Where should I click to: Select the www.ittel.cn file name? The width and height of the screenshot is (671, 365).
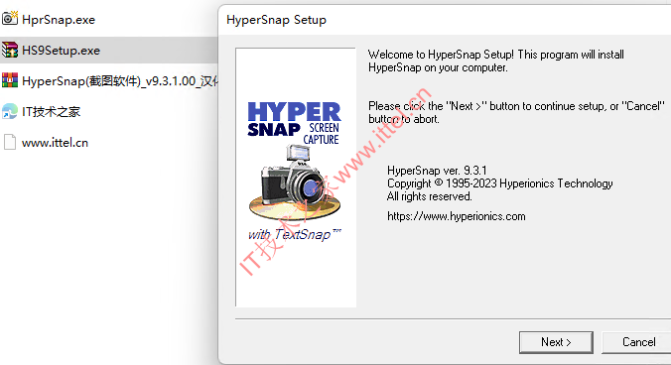55,143
